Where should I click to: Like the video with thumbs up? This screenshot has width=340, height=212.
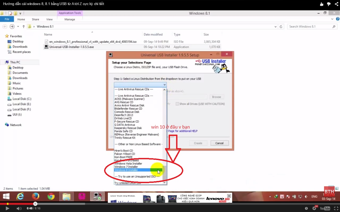[x=322, y=4]
